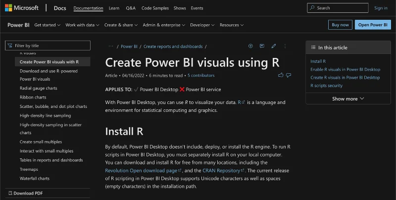
Task: Open the Documentation tab
Action: coord(88,8)
